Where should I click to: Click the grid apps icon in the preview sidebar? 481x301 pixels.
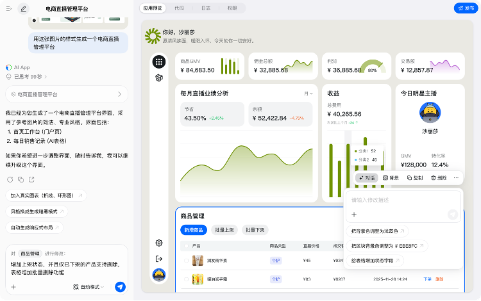point(159,62)
